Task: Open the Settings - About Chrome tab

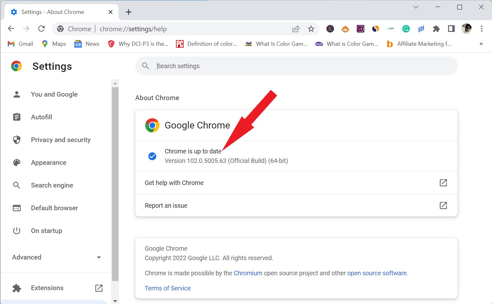Action: tap(52, 12)
